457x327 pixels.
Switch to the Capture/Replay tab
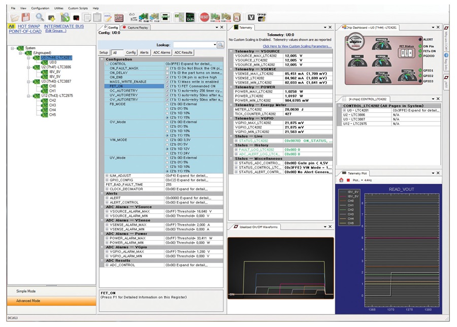pos(138,27)
